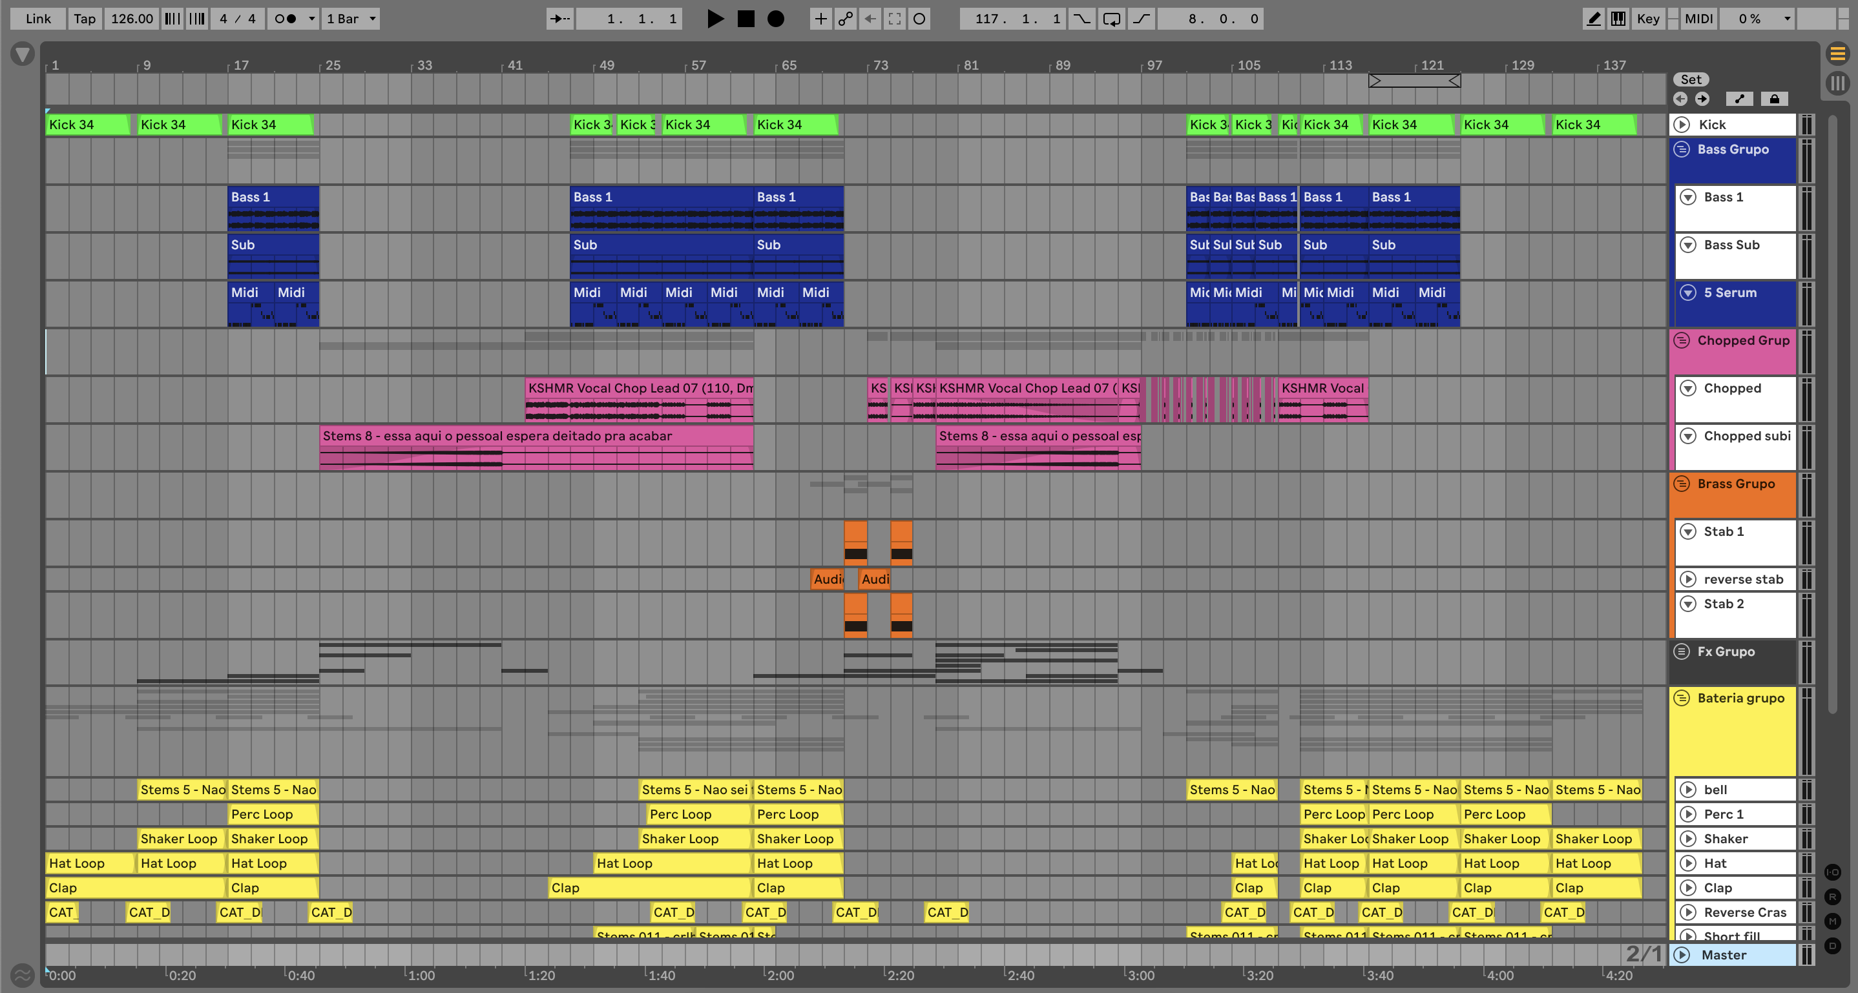Enable the Loop switch

pos(1111,19)
